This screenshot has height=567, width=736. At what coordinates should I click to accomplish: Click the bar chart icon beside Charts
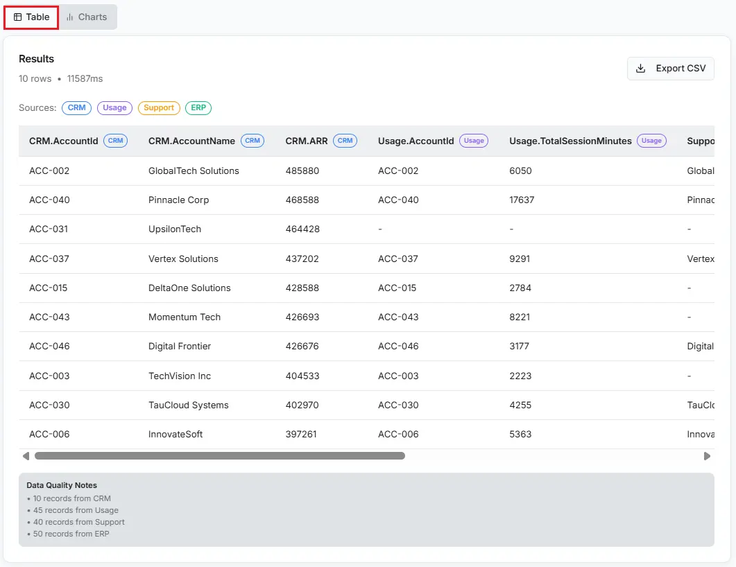tap(70, 17)
